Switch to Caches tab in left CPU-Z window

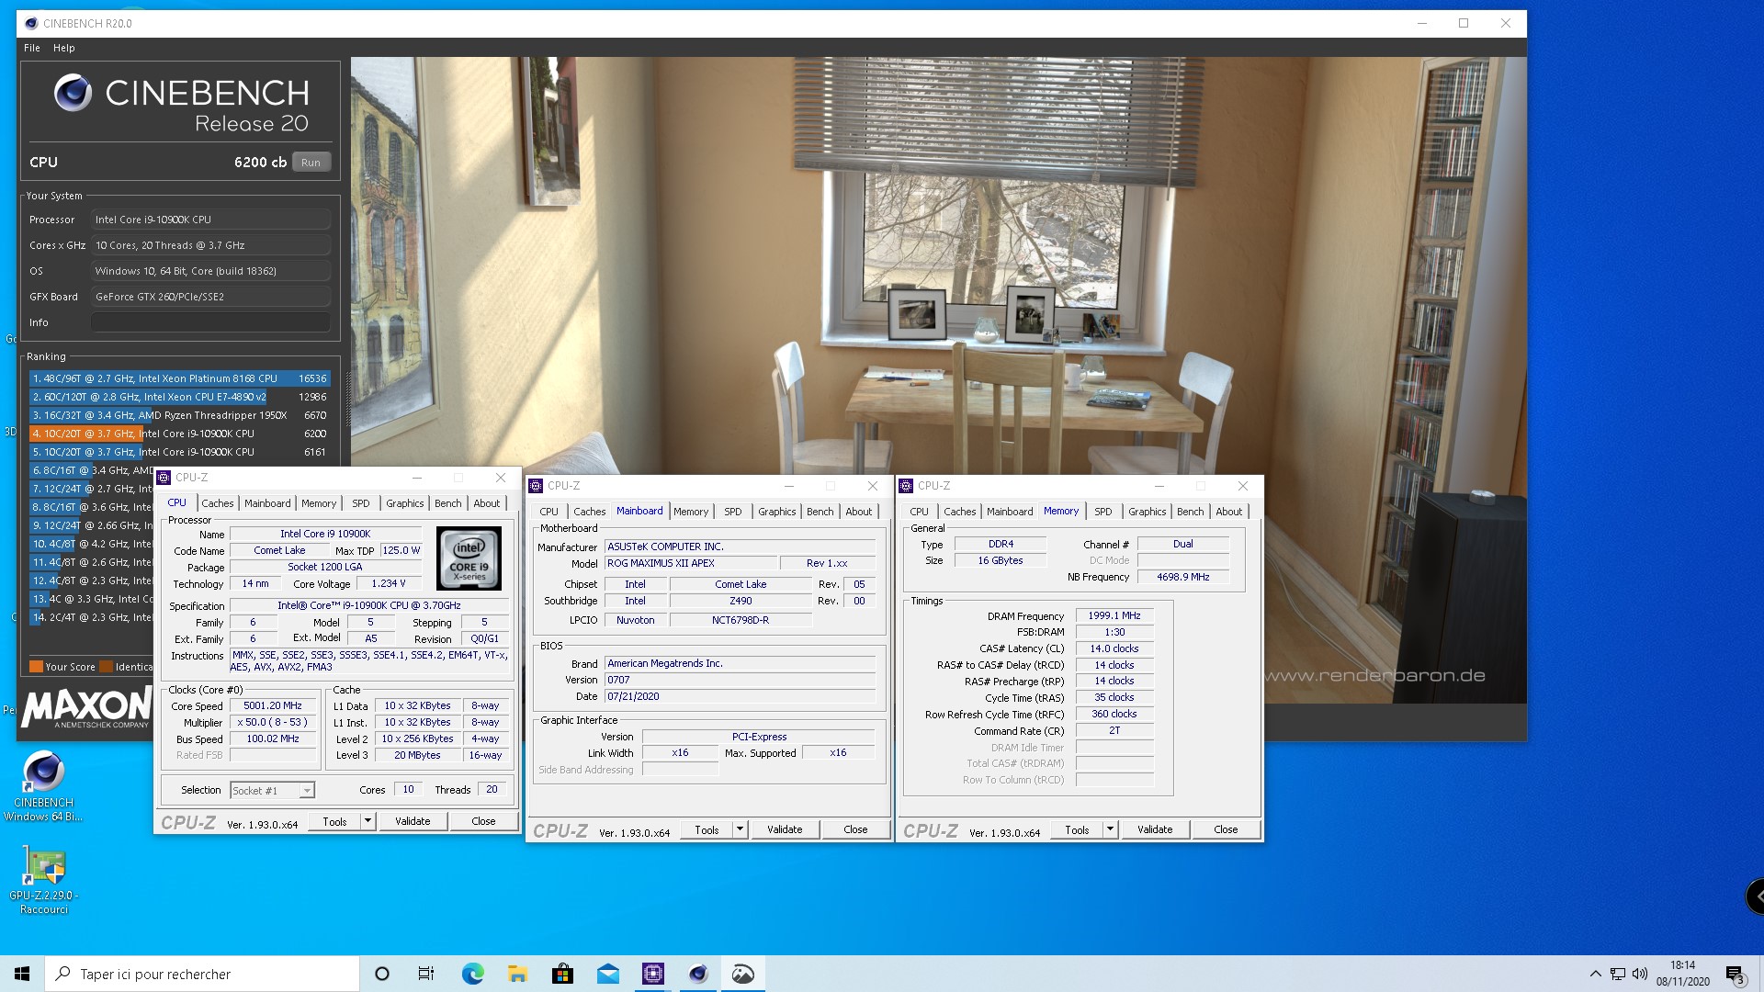coord(218,503)
